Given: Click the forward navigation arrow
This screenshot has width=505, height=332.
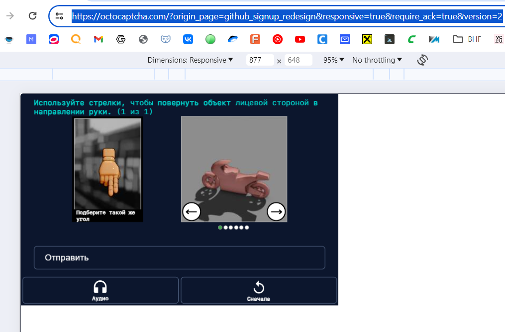Looking at the screenshot, I should [9, 15].
